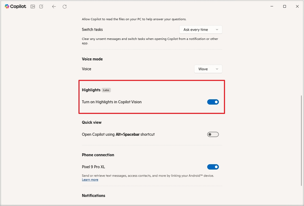Turn off the Pixel 9 Pro XL connection
Image resolution: width=304 pixels, height=206 pixels.
(213, 167)
